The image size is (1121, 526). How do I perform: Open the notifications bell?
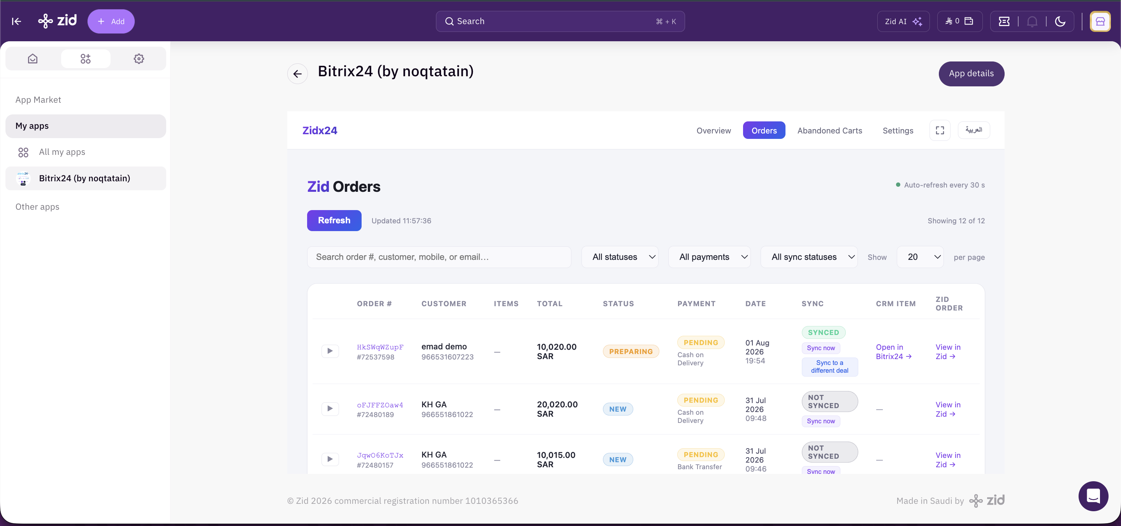[1032, 21]
